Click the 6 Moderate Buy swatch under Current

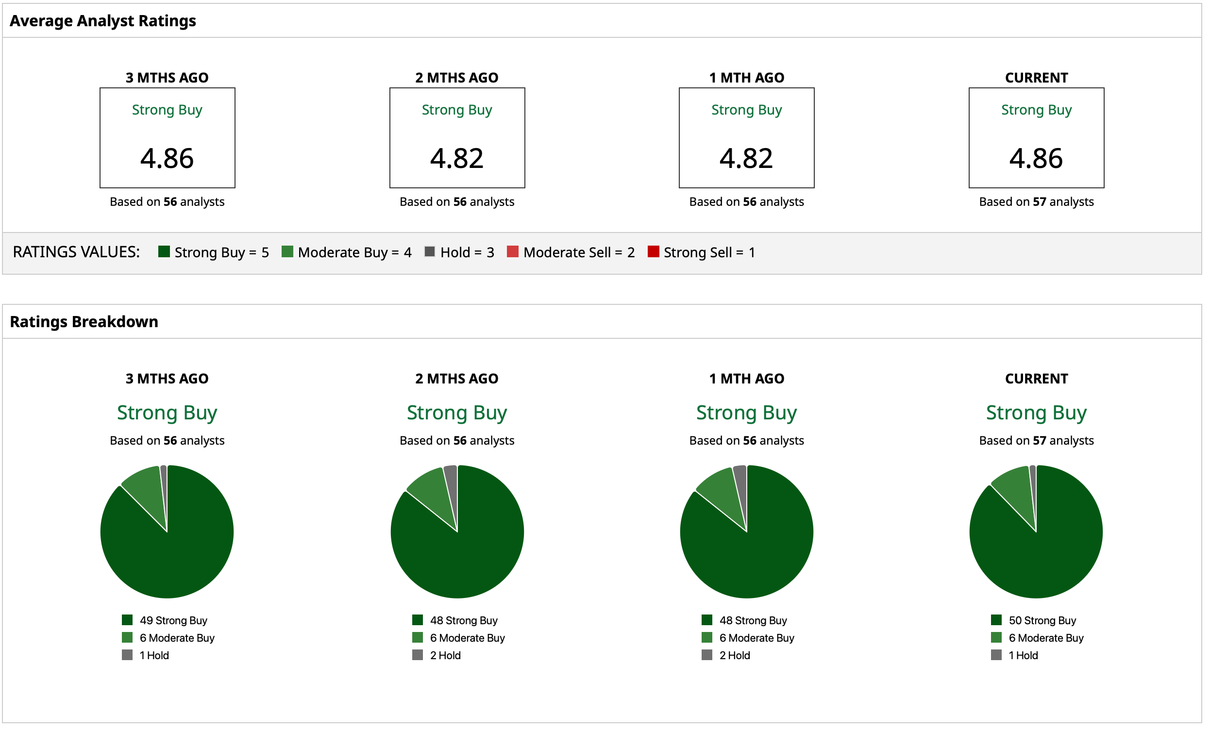(x=996, y=637)
